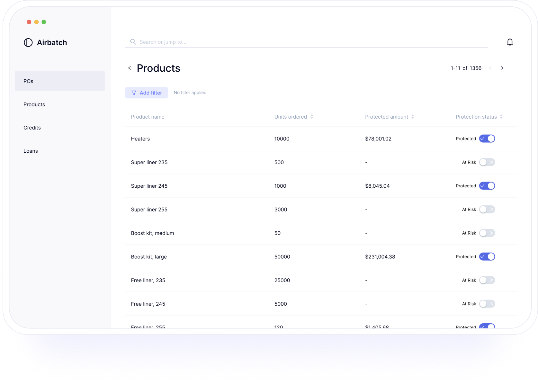Screen dimensions: 538x385
Task: Click the back chevron beside Products heading
Action: coord(130,68)
